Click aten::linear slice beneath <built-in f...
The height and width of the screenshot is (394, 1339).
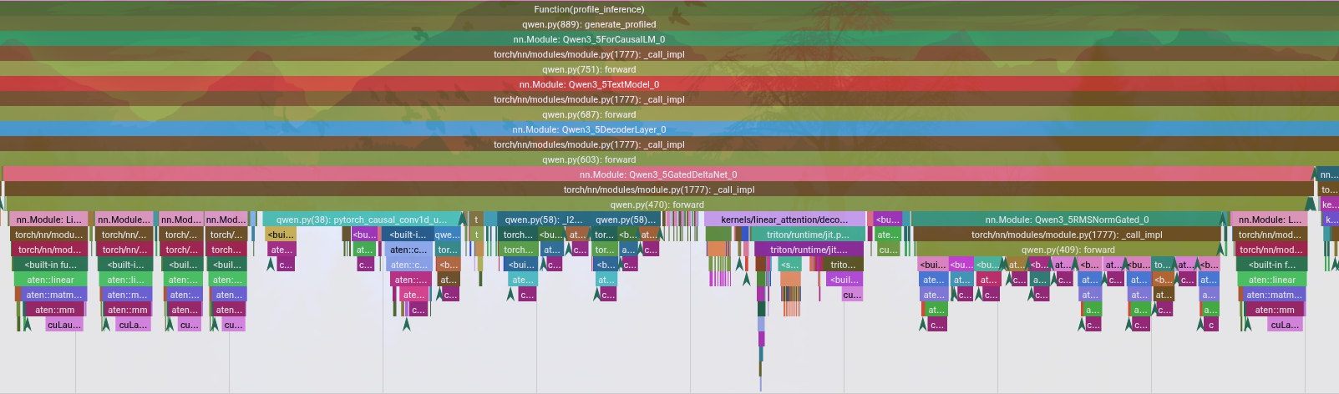coord(1272,280)
